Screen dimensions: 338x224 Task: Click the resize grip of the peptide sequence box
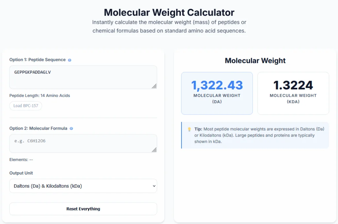pyautogui.click(x=155, y=86)
